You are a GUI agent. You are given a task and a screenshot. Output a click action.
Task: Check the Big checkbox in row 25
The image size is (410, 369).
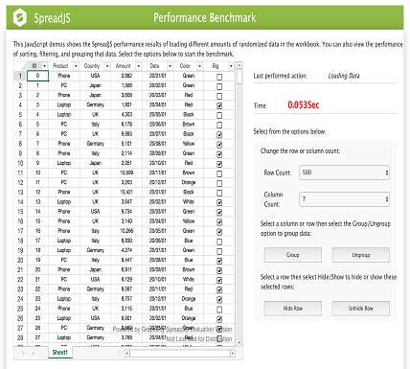click(219, 310)
